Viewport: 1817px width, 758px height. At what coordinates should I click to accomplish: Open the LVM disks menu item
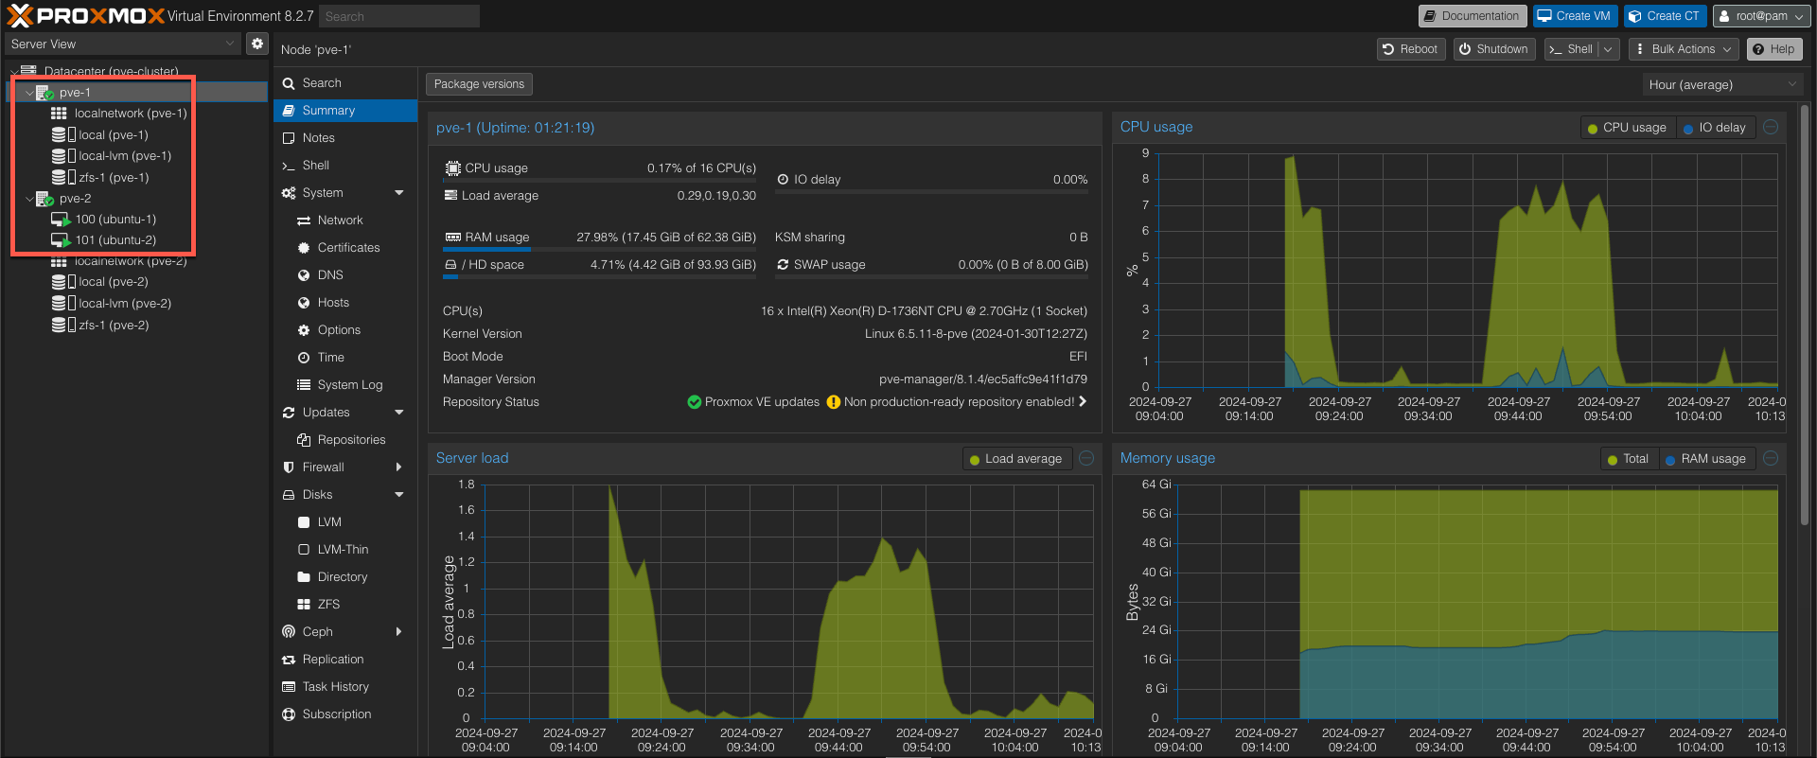345,522
